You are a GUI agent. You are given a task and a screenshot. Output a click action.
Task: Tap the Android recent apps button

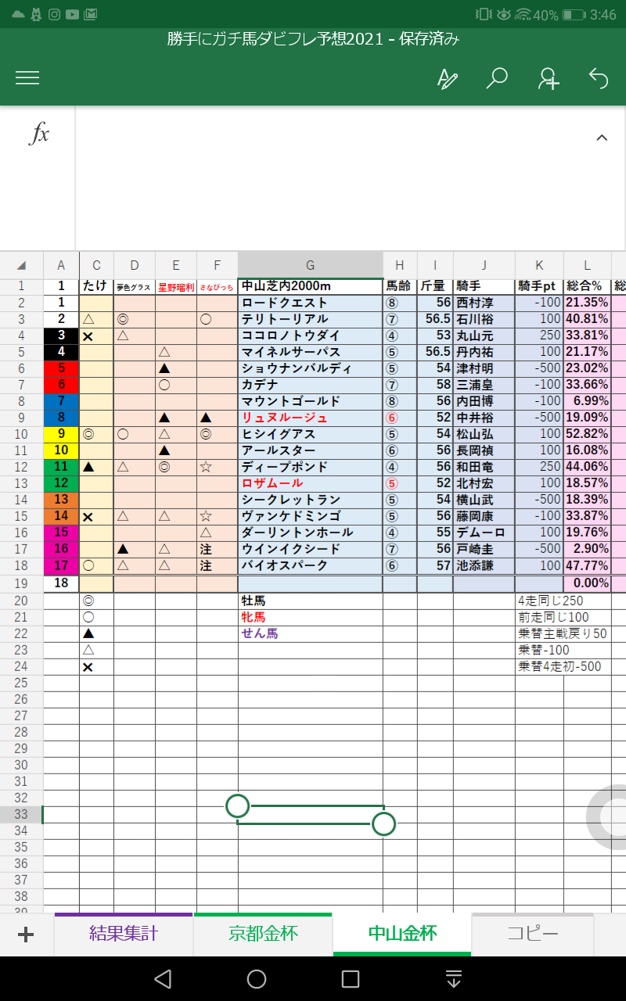(x=351, y=979)
